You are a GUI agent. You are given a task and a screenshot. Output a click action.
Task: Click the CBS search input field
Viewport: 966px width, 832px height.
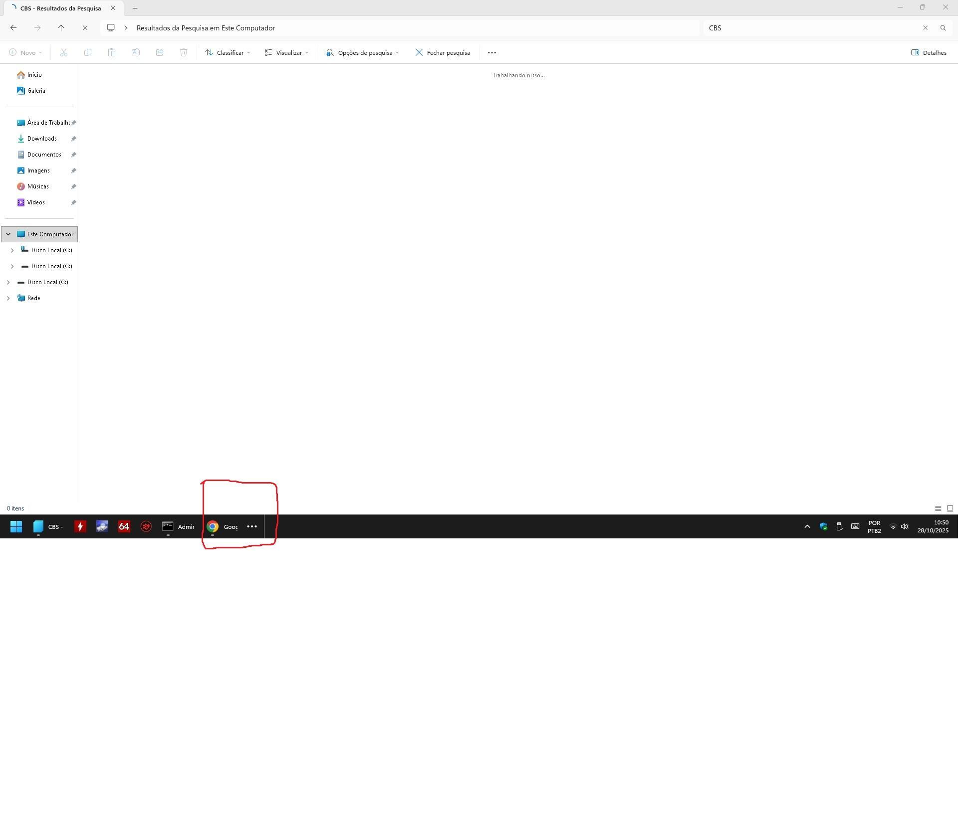(808, 28)
